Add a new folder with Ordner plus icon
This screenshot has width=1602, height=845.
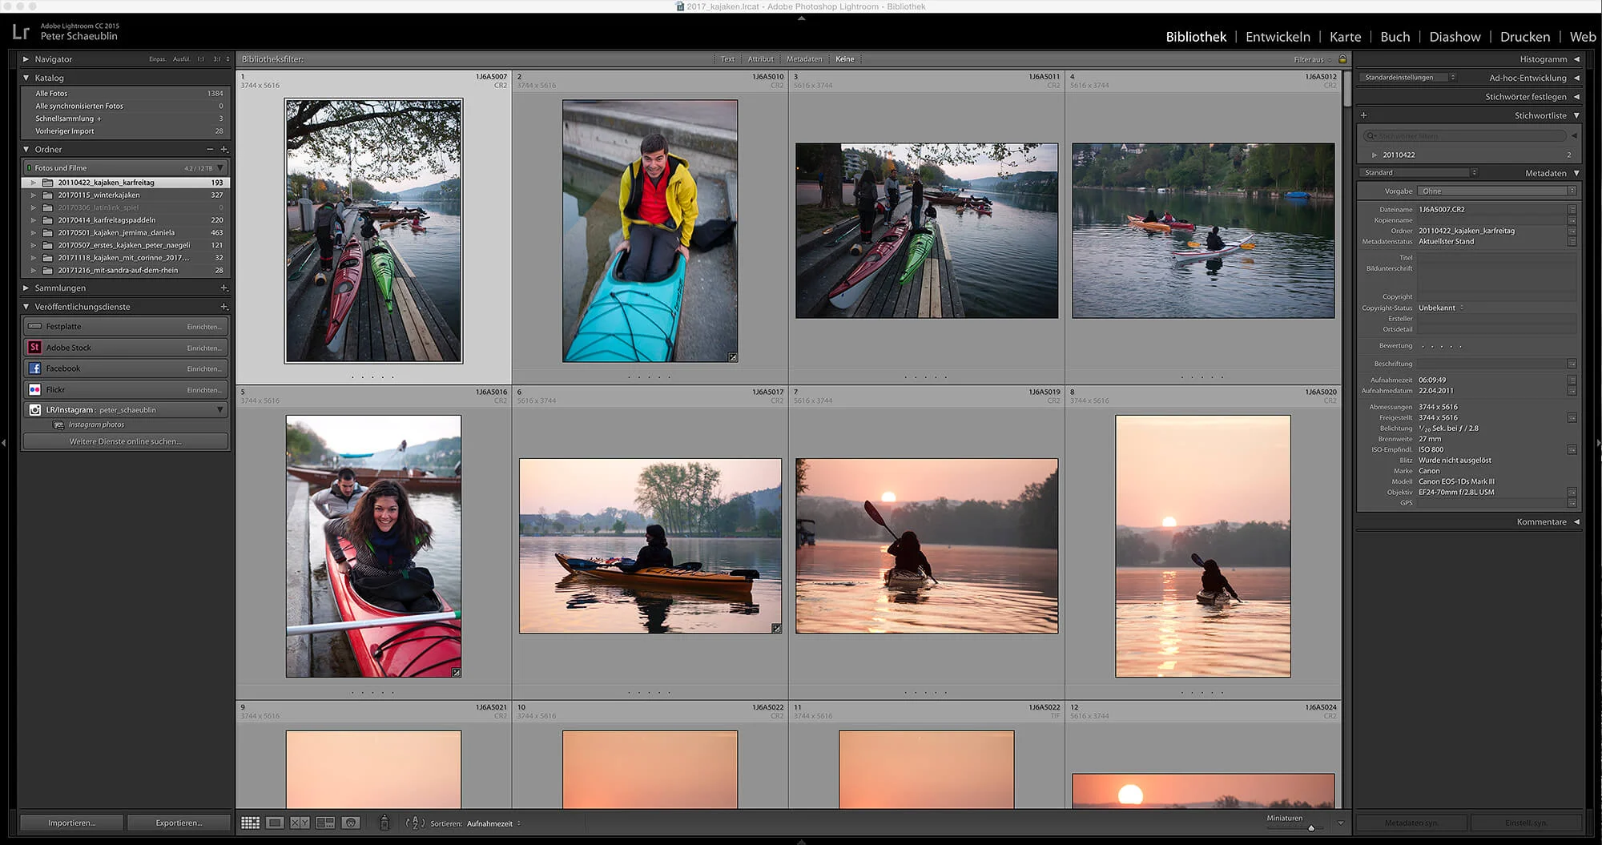(x=223, y=150)
